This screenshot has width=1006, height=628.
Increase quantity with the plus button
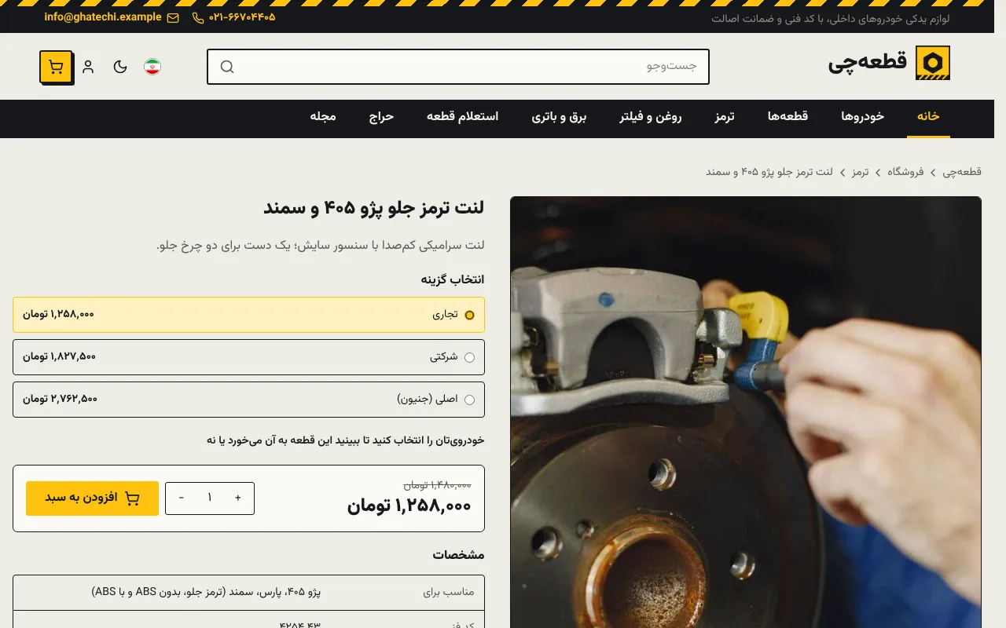(238, 498)
